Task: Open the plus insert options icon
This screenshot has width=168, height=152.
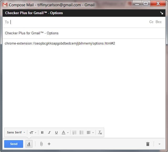Action: pos(49,144)
